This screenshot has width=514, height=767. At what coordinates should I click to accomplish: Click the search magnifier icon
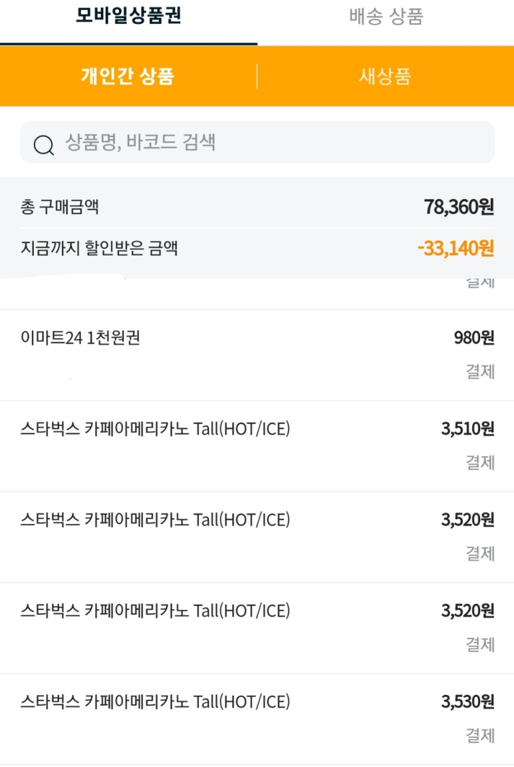pyautogui.click(x=44, y=144)
